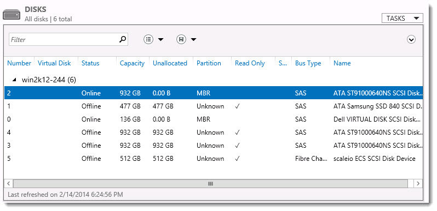Click the truncated S... column header

point(283,63)
